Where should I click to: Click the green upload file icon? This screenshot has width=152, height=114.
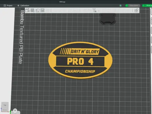(120, 6)
